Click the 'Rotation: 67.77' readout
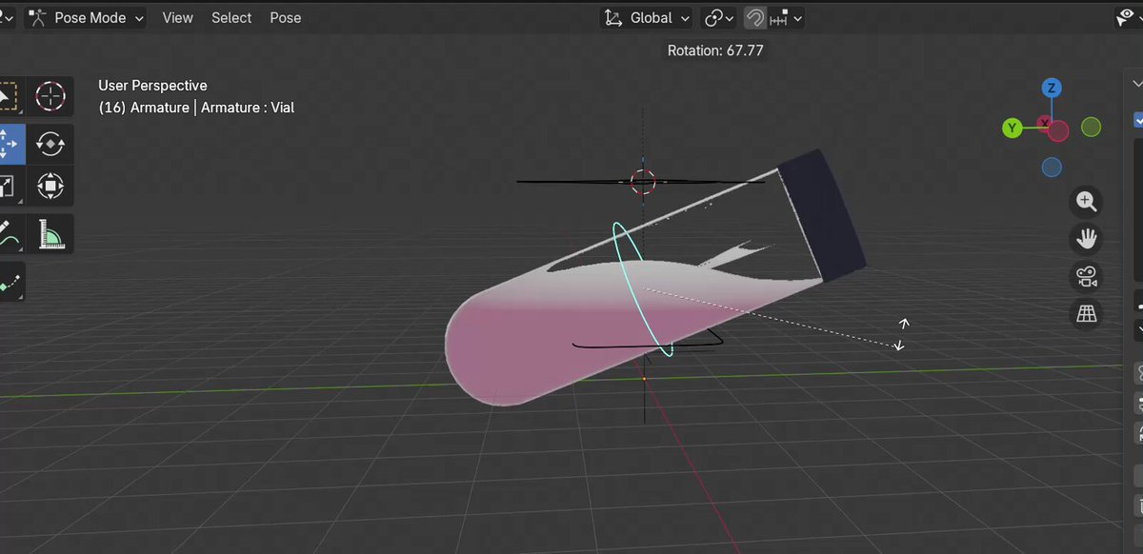The image size is (1143, 554). [716, 50]
